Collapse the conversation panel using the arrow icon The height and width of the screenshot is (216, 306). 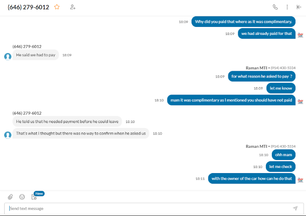tap(299, 7)
